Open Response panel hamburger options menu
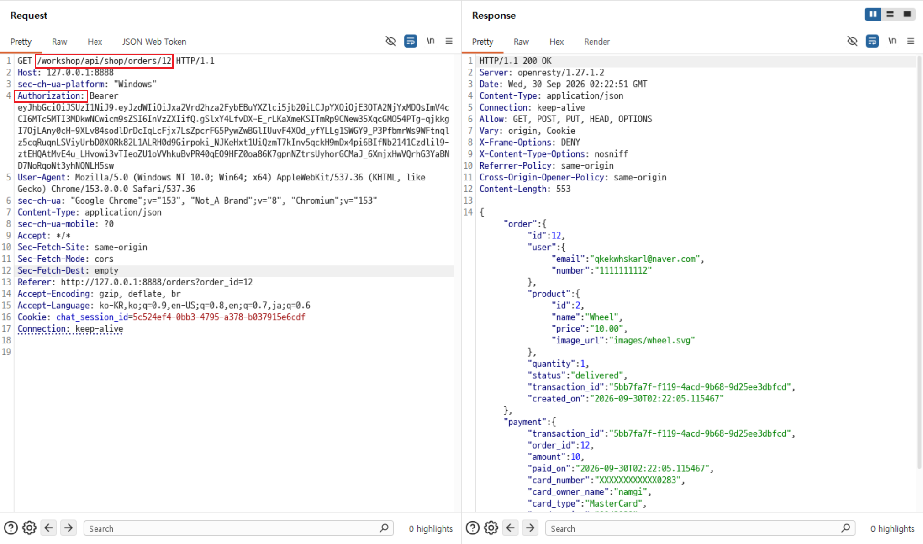The width and height of the screenshot is (923, 544). click(x=911, y=41)
